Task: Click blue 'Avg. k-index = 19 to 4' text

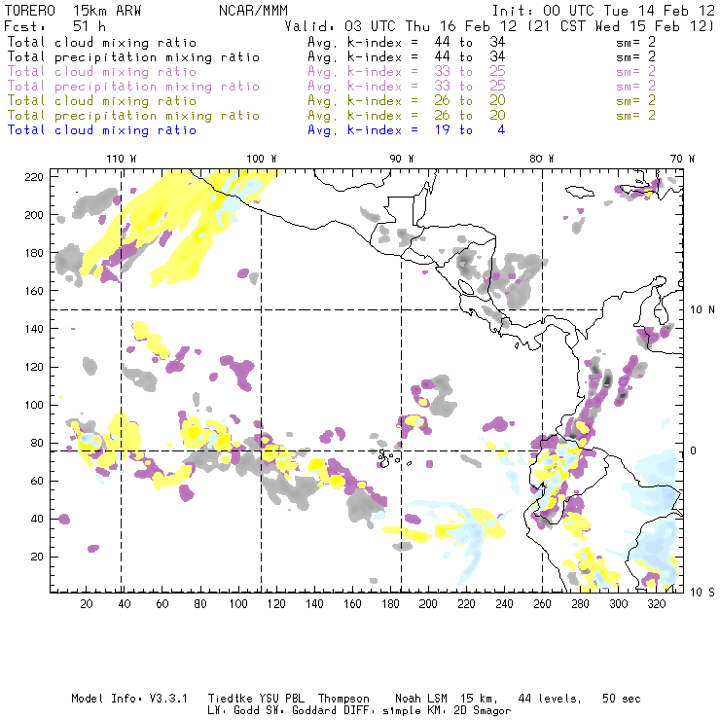Action: [x=407, y=130]
